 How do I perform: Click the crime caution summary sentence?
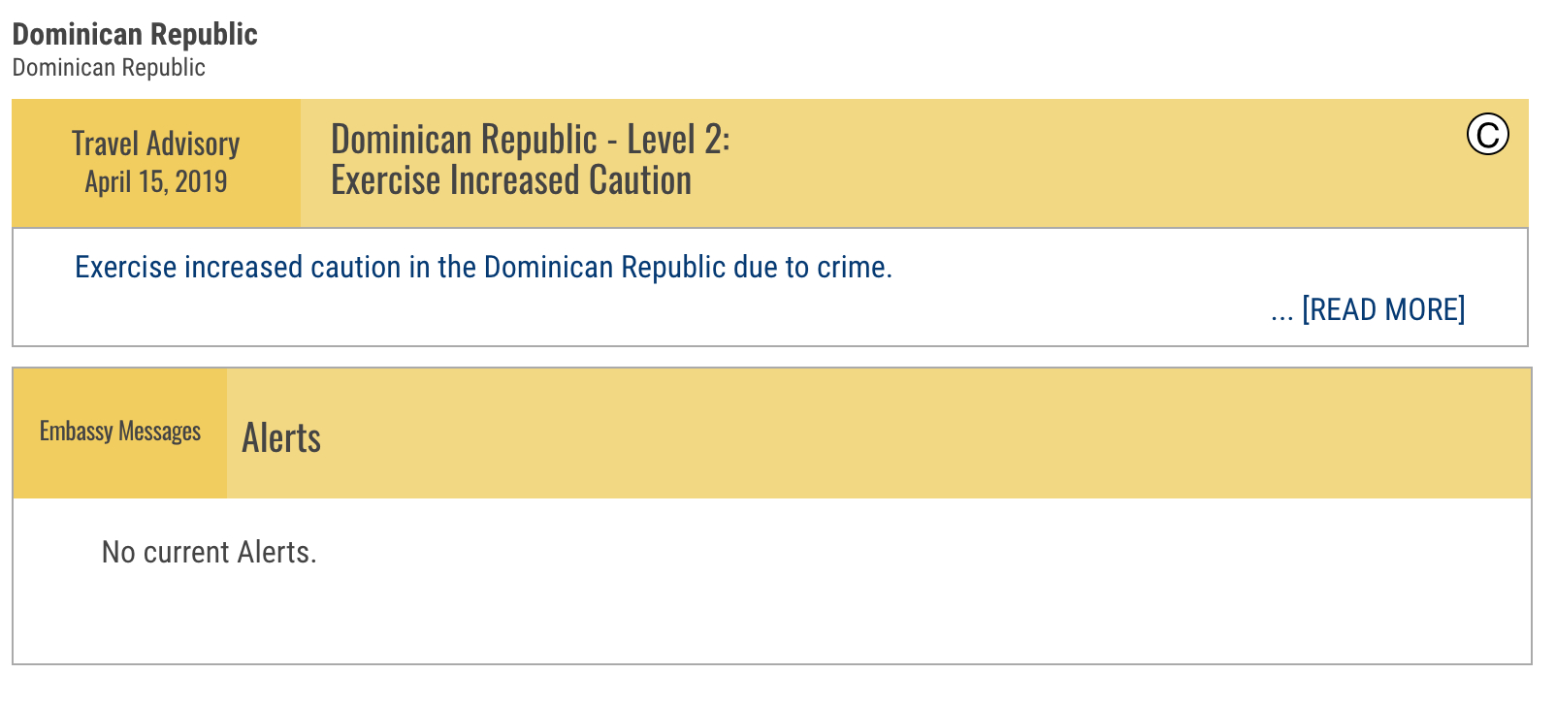click(483, 267)
